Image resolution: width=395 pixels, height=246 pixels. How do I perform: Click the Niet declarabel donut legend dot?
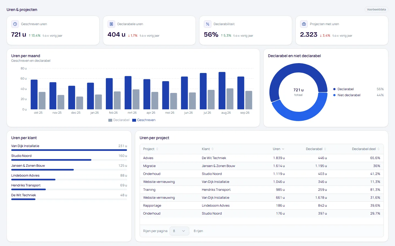tap(334, 95)
